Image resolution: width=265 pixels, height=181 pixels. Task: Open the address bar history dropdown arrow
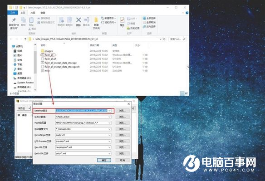pyautogui.click(x=160, y=39)
